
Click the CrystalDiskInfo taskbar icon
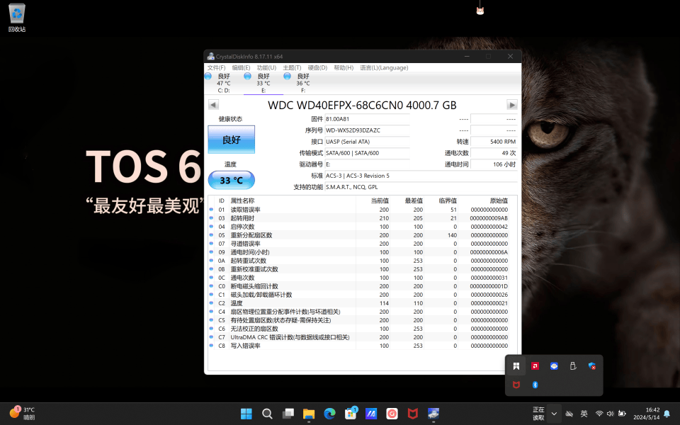point(433,414)
